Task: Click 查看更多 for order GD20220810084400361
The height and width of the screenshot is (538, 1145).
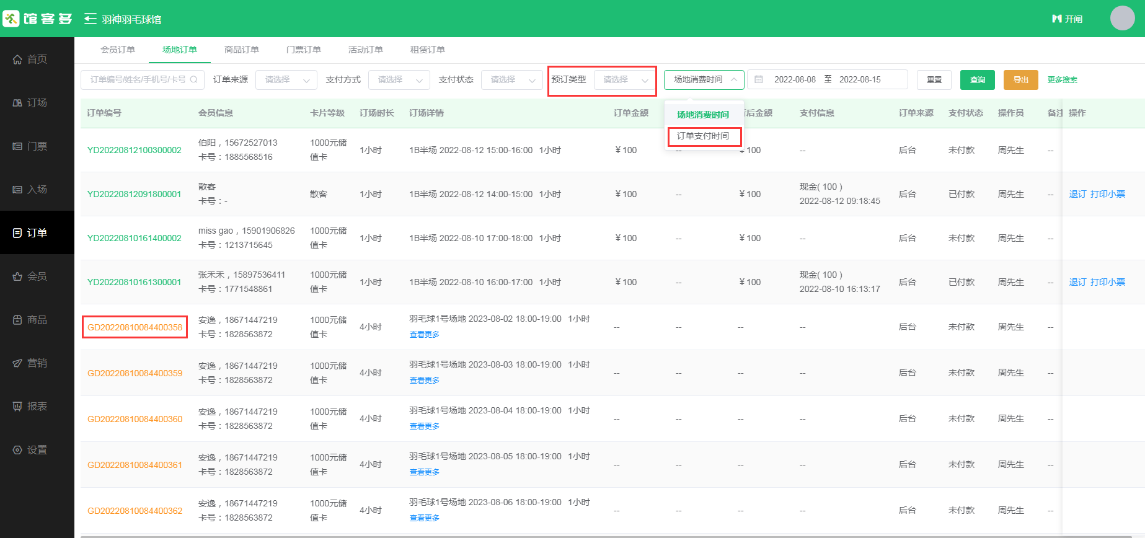Action: [425, 472]
